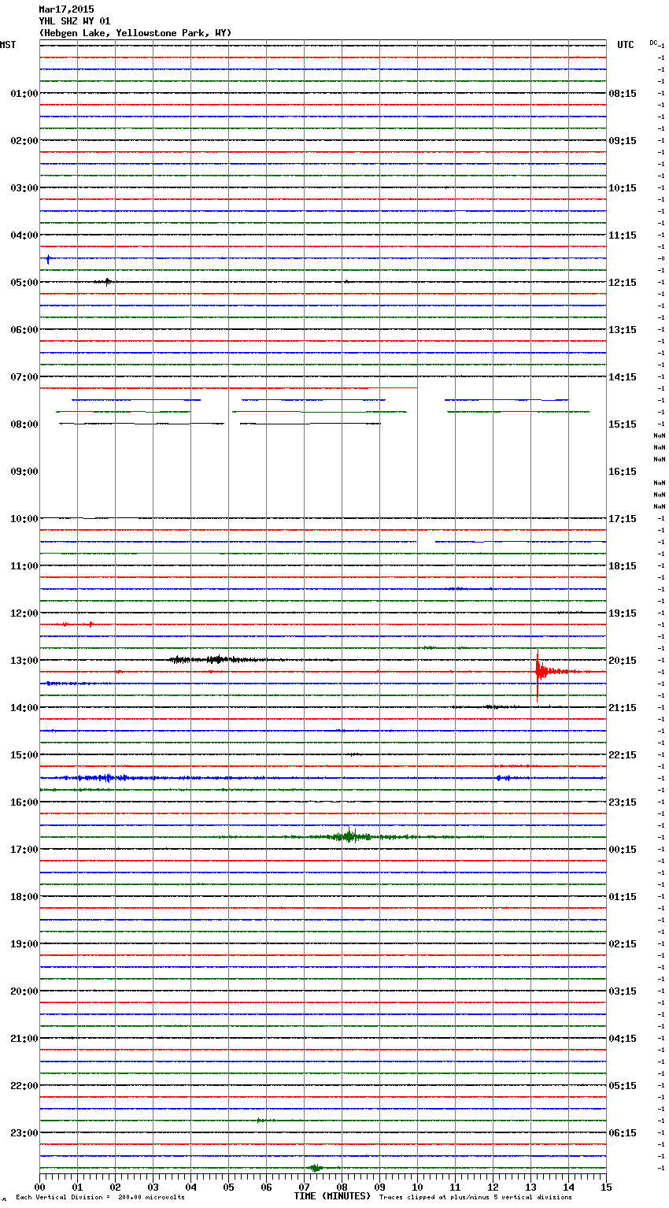This screenshot has height=1208, width=669.
Task: Click the '22:15' UTC time label
Action: pyautogui.click(x=623, y=755)
